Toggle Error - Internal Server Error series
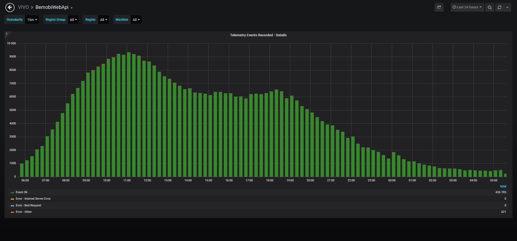The width and height of the screenshot is (517, 241). pyautogui.click(x=33, y=199)
